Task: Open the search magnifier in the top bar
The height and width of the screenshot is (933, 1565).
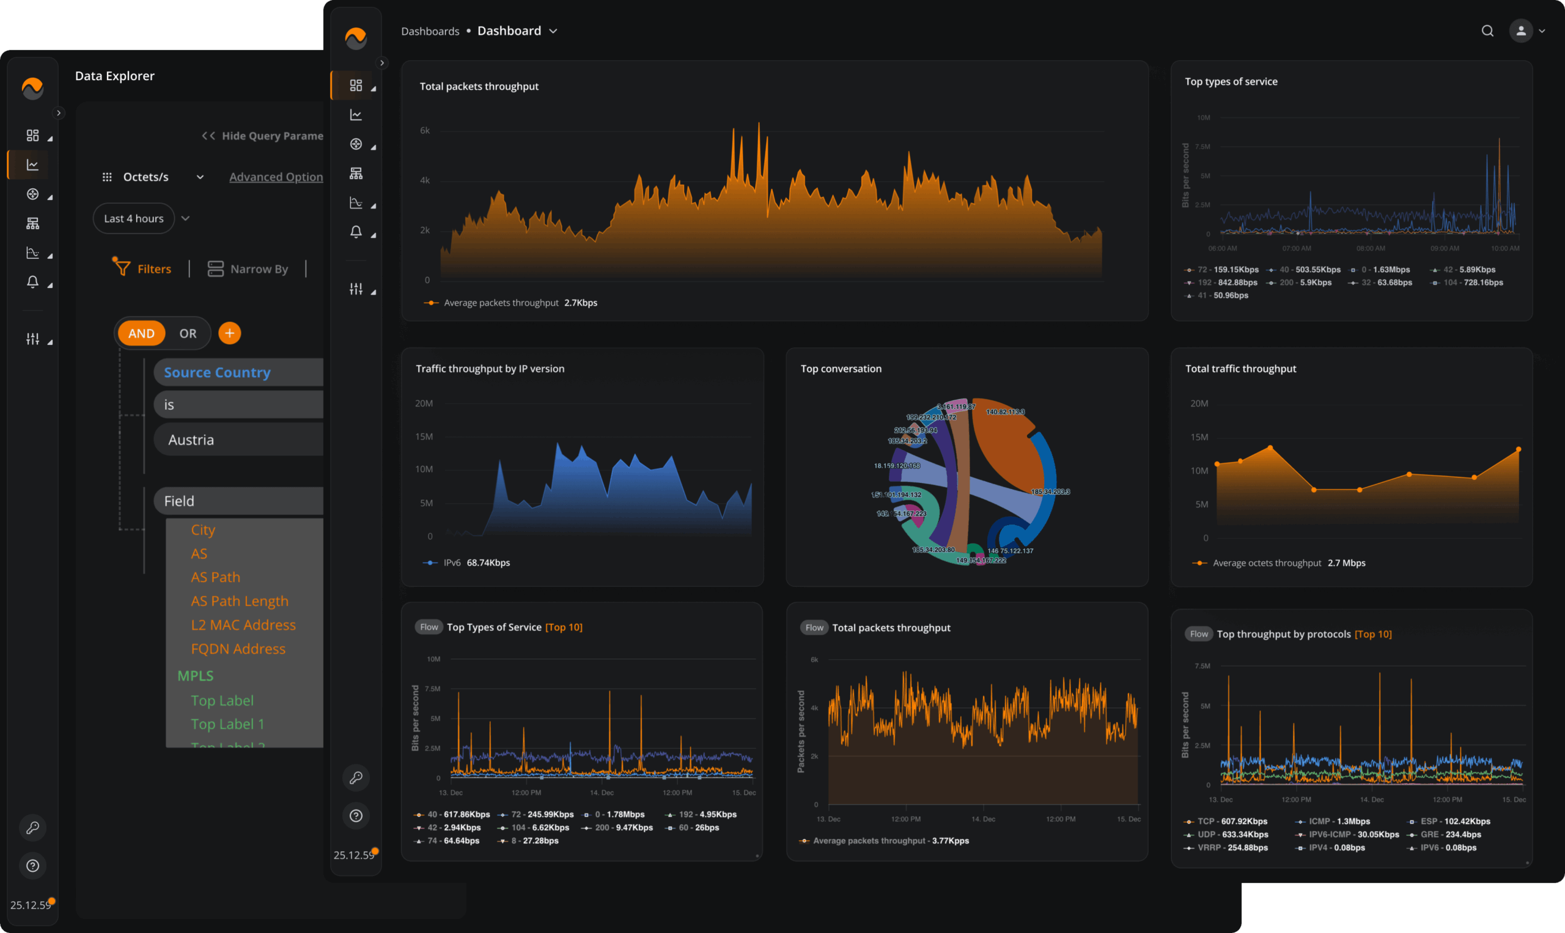Action: [x=1488, y=30]
